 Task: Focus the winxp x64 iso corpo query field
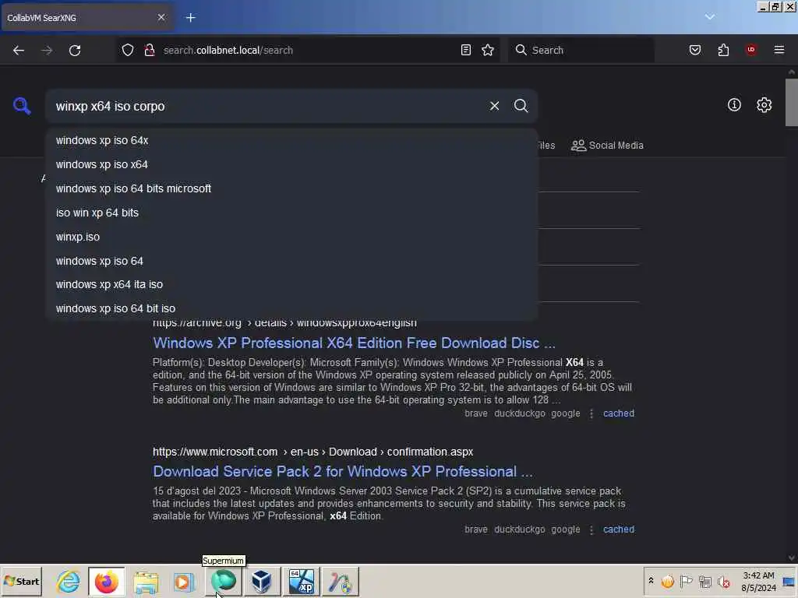pyautogui.click(x=265, y=106)
